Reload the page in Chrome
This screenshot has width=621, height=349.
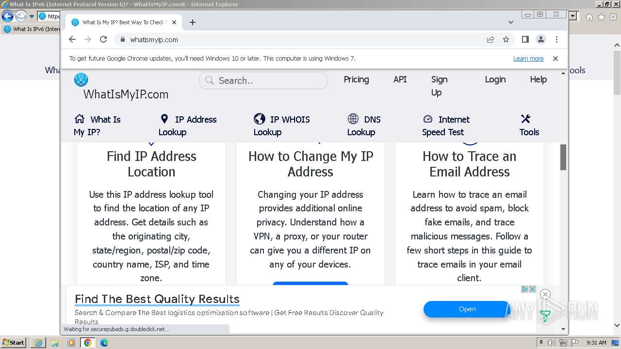[103, 40]
